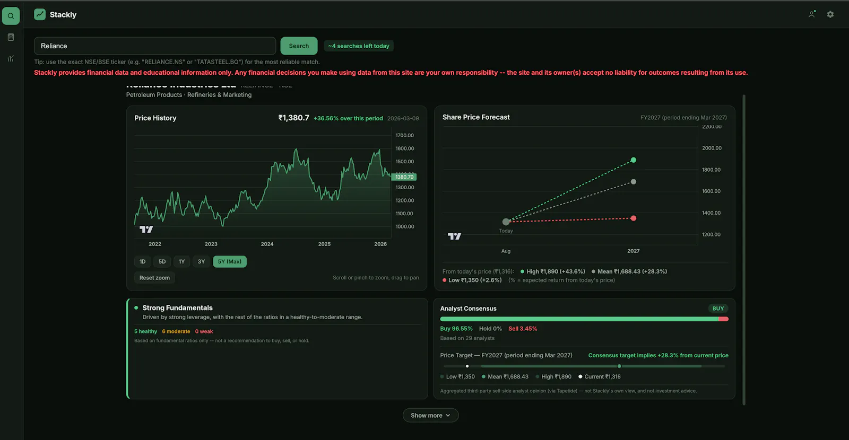Viewport: 849px width, 440px height.
Task: Click the 'Sell 3.45%' text
Action: coord(523,329)
